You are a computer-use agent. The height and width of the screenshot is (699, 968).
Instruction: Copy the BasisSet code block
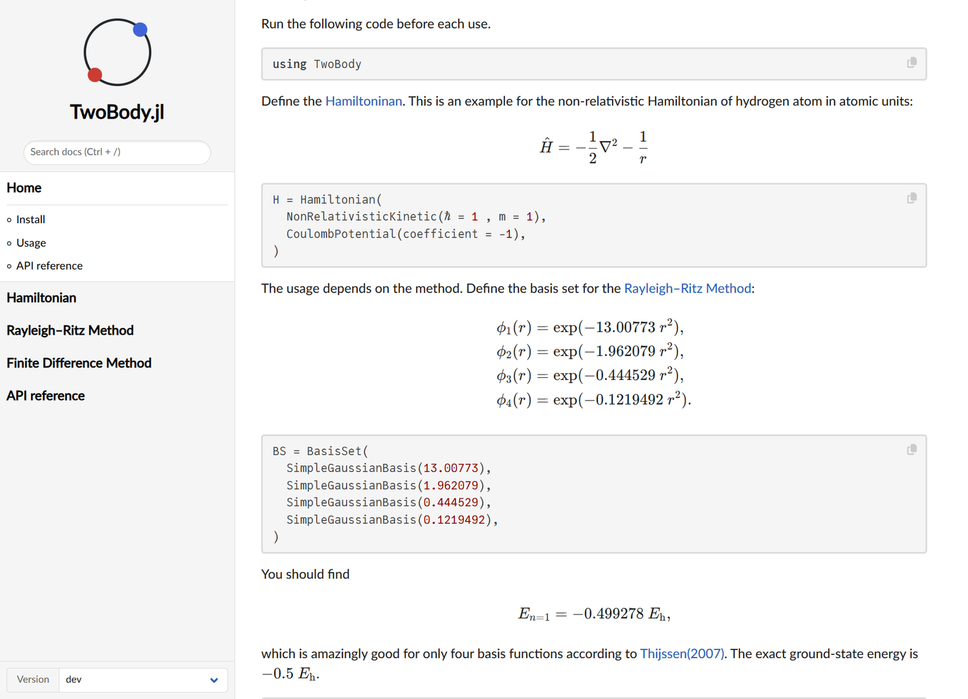click(911, 450)
